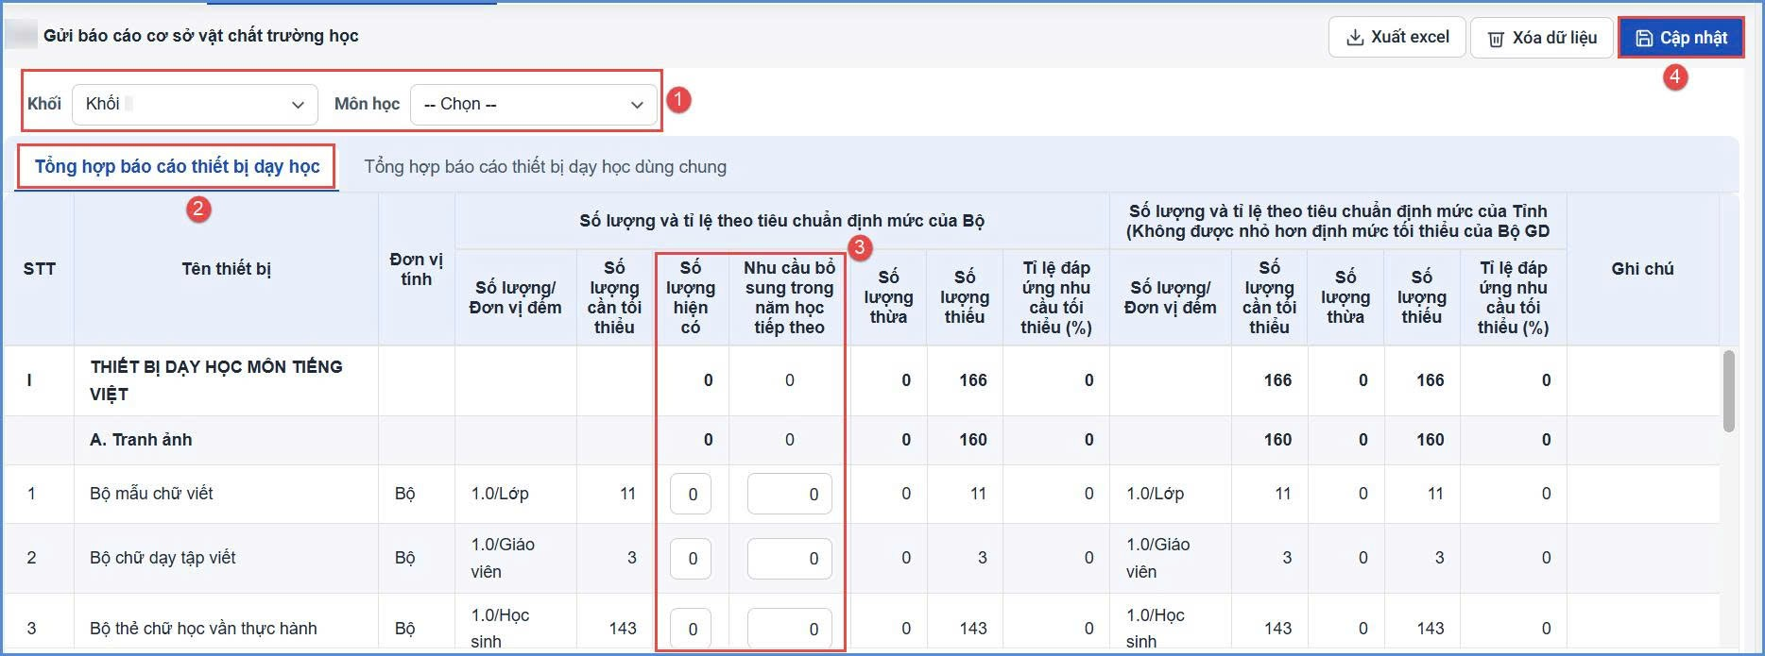The image size is (1765, 656).
Task: Click the Xuất excel button
Action: coord(1397,37)
